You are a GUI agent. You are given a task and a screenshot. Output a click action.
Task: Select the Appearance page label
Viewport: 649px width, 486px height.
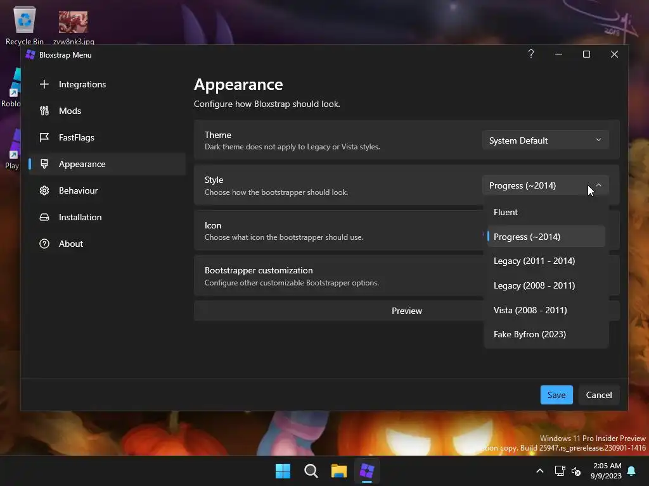pyautogui.click(x=82, y=164)
